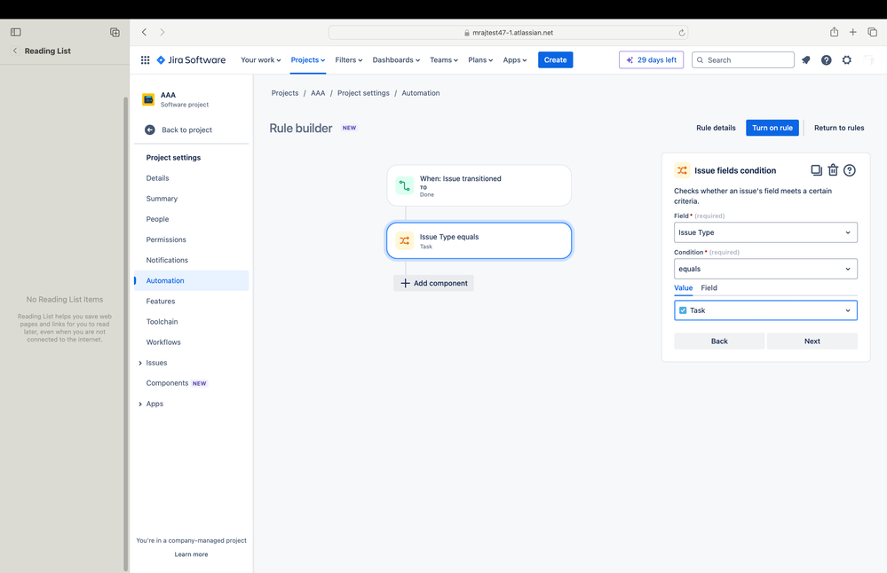
Task: Open Features in project settings
Action: pos(161,302)
